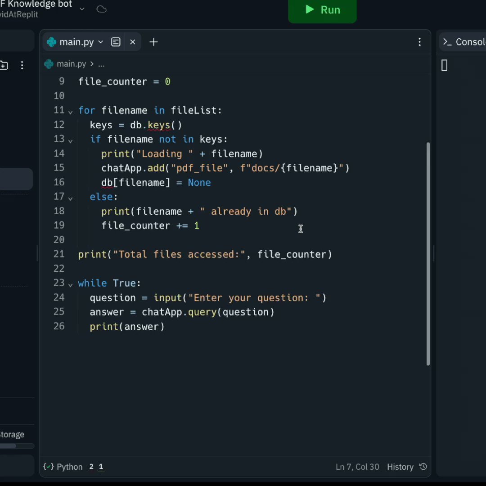The image size is (486, 486).
Task: Open the editor pane three-dot menu
Action: [419, 42]
